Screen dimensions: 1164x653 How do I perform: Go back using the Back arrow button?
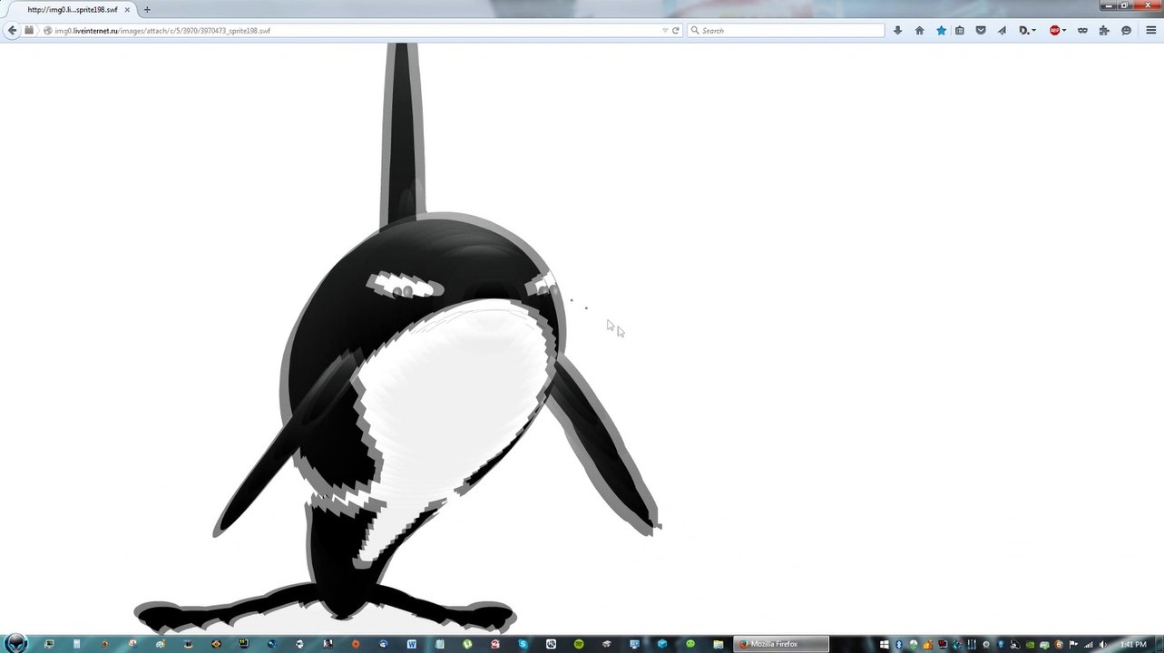12,30
